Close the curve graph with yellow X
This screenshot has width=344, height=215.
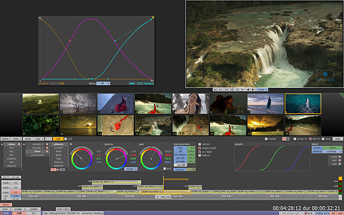pyautogui.click(x=153, y=17)
